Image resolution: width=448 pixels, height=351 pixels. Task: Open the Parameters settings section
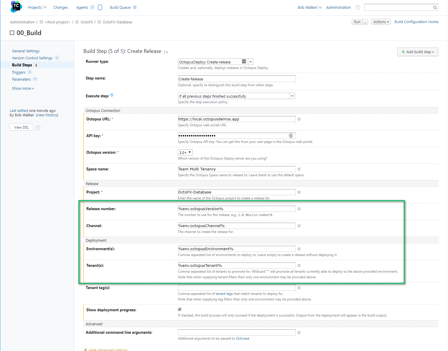pyautogui.click(x=21, y=79)
